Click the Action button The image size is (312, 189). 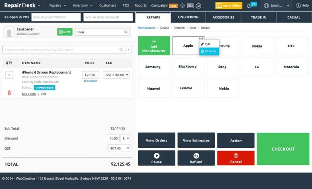(x=236, y=141)
